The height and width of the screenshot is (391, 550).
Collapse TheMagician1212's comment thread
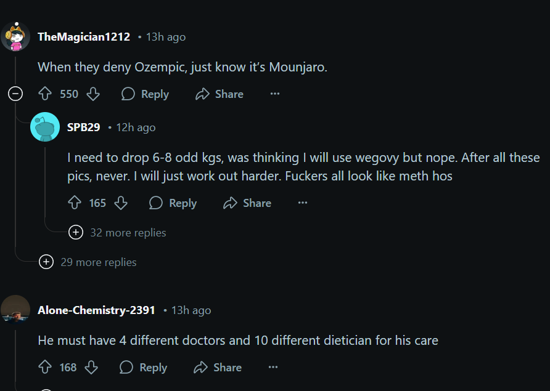(15, 94)
